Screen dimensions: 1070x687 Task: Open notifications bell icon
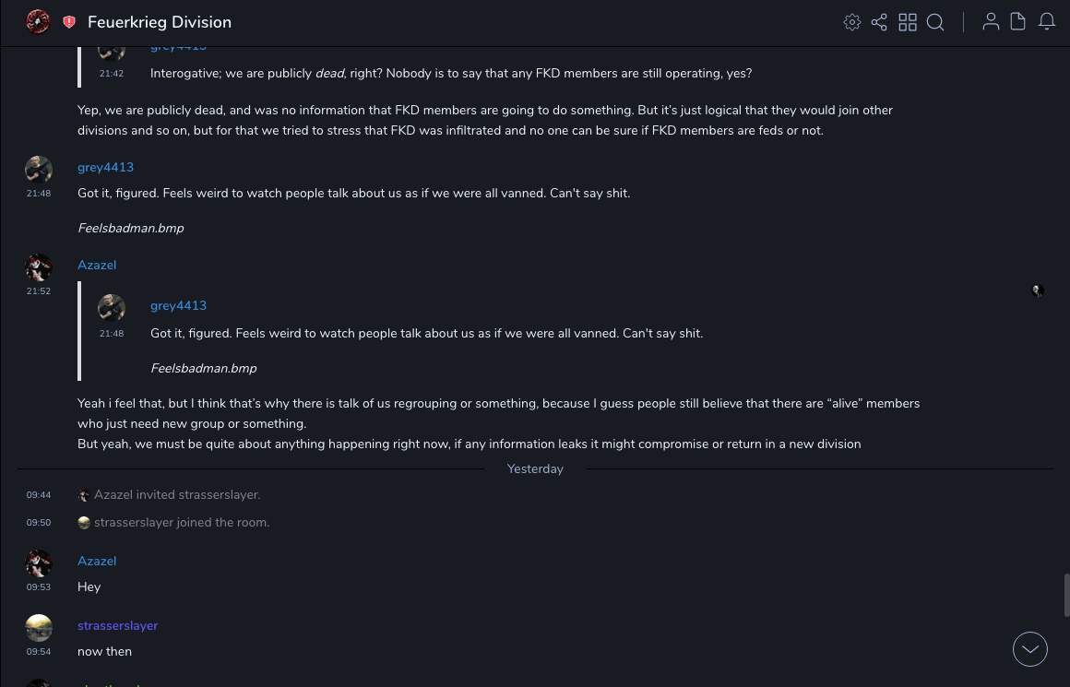(x=1047, y=22)
